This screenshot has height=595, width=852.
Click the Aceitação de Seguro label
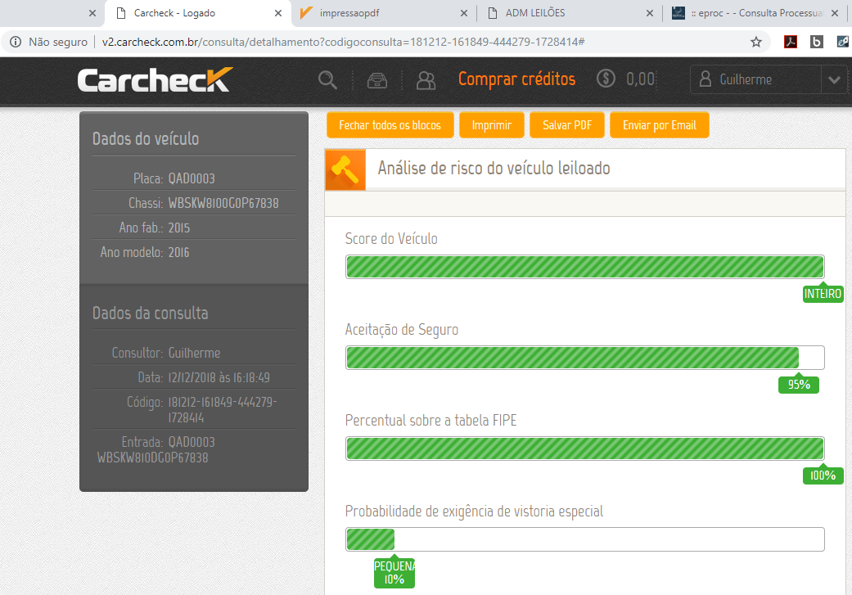(402, 329)
